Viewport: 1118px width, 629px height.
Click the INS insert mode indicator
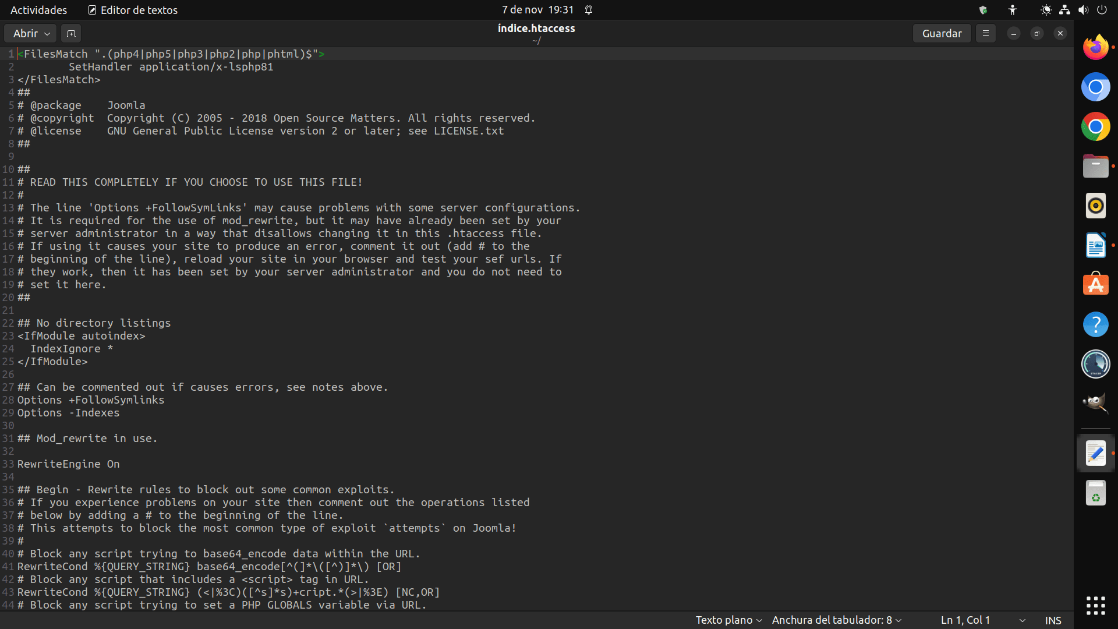click(x=1053, y=620)
